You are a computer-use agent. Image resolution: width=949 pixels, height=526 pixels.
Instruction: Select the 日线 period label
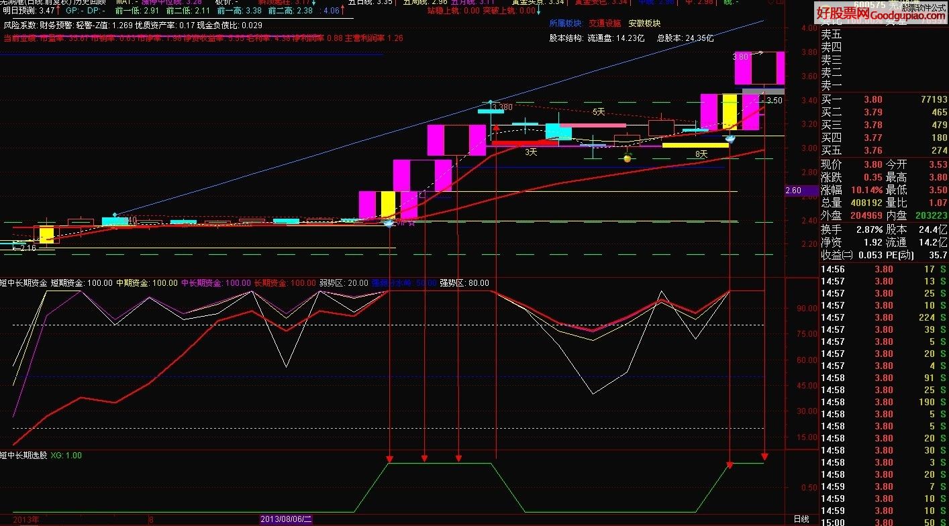pyautogui.click(x=801, y=519)
